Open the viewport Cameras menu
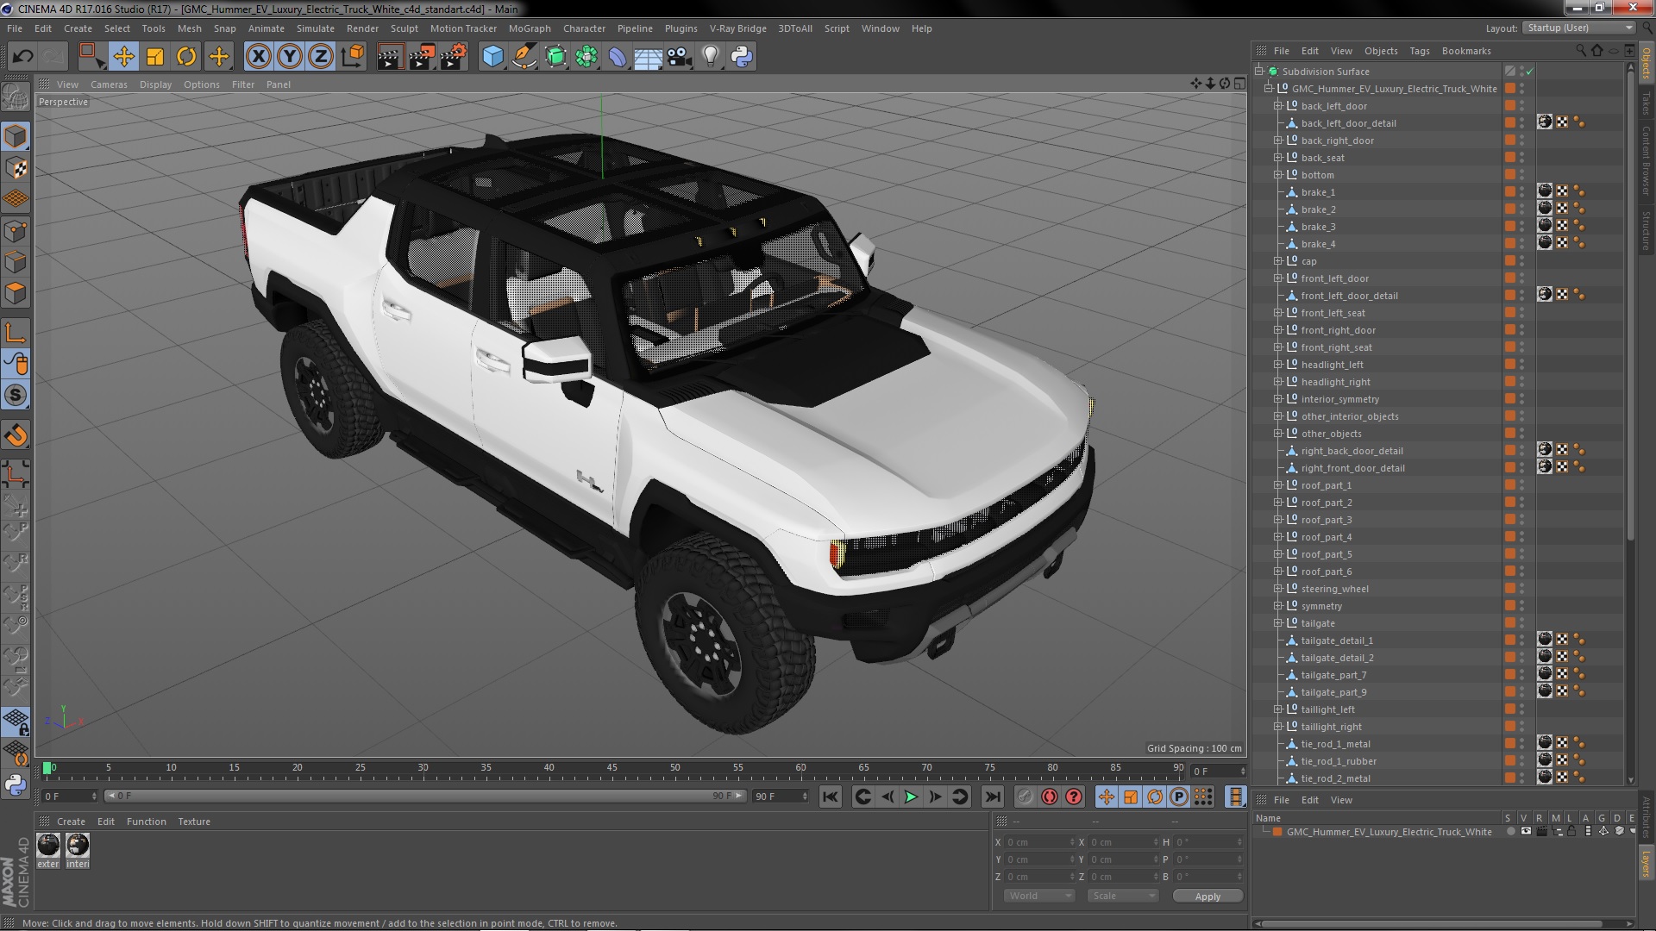The image size is (1656, 931). click(x=109, y=84)
